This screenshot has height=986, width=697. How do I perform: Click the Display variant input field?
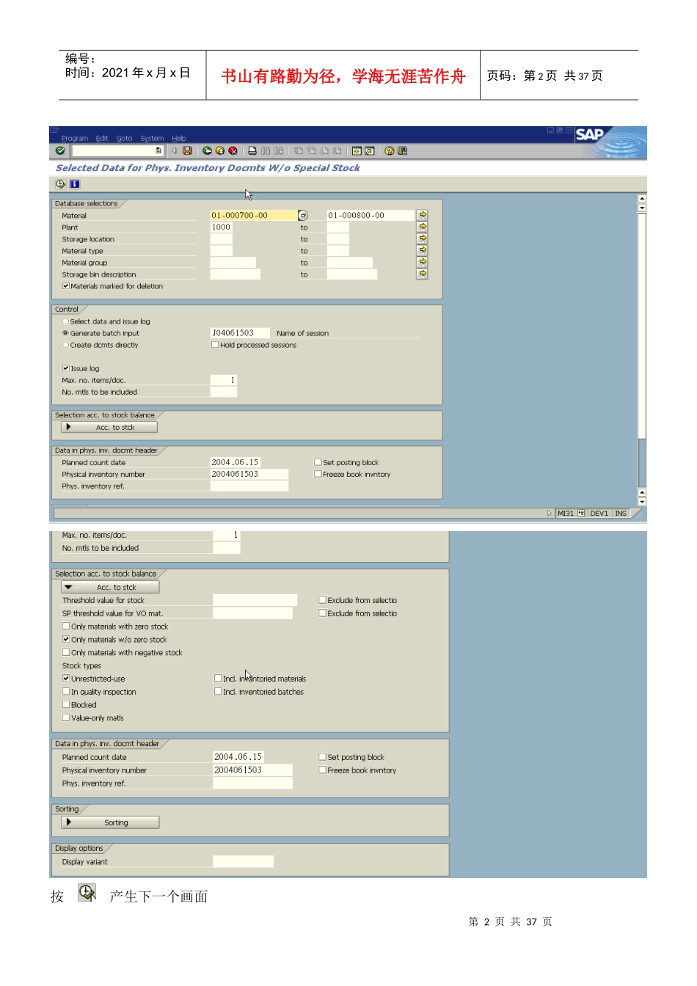point(243,862)
